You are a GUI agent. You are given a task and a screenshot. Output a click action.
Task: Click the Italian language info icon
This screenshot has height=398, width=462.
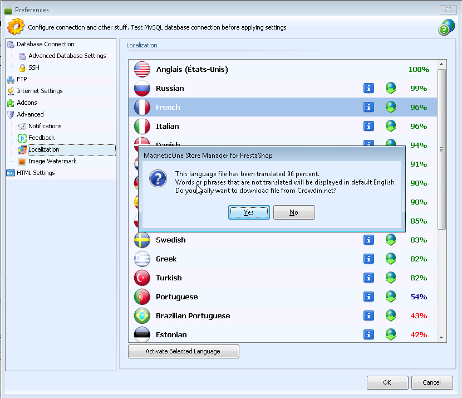point(368,126)
